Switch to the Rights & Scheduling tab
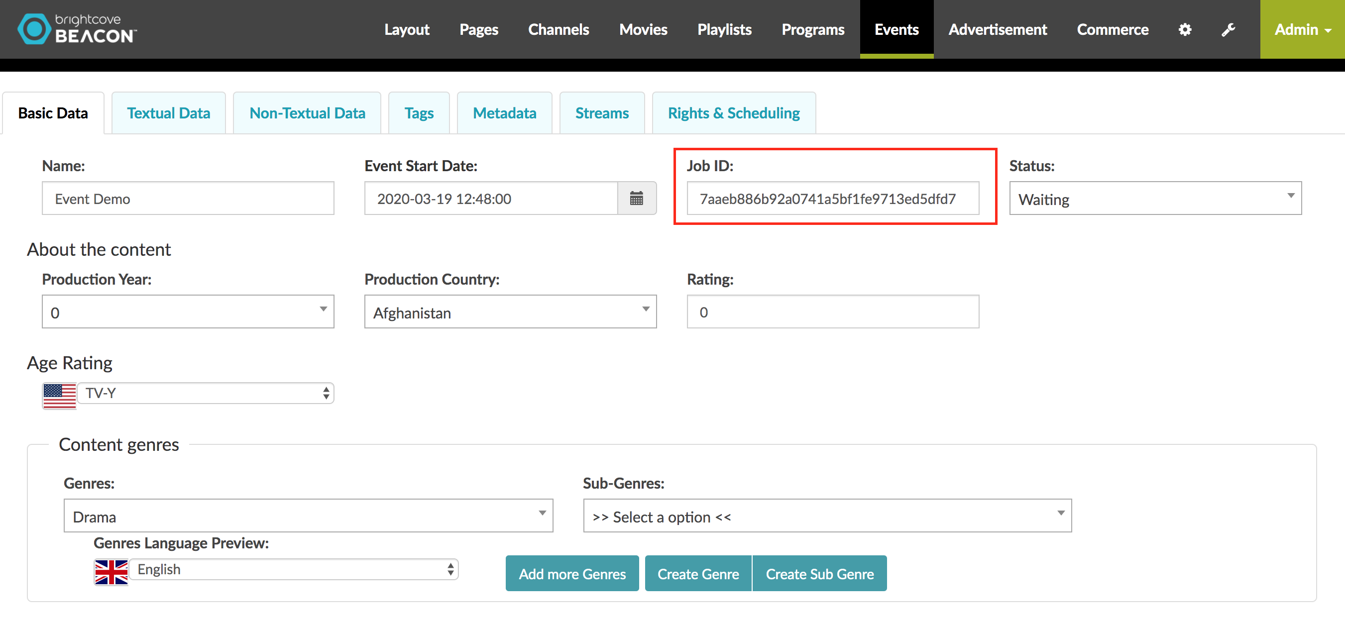The width and height of the screenshot is (1345, 625). point(734,113)
